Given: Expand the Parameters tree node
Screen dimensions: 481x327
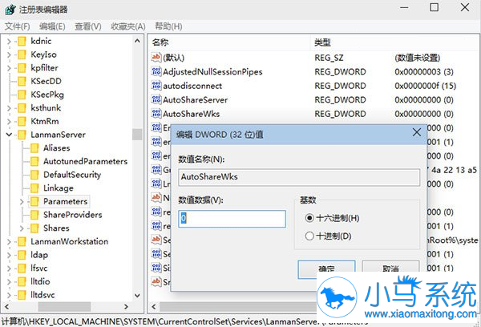Looking at the screenshot, I should tap(22, 201).
